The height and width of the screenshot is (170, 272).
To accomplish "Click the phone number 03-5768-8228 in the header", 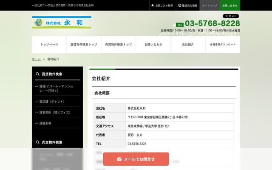I will [x=212, y=23].
